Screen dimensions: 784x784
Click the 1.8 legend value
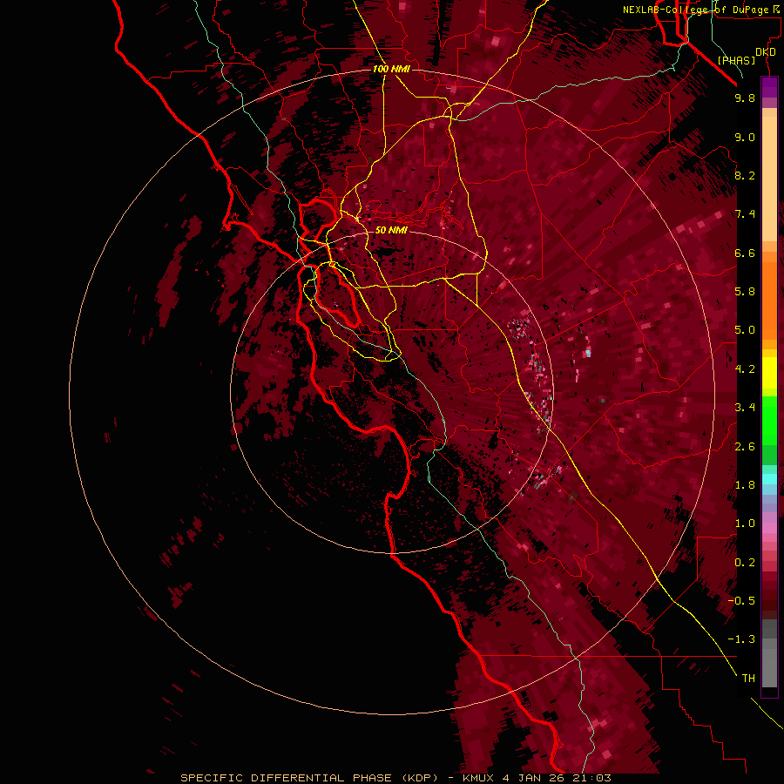[745, 485]
